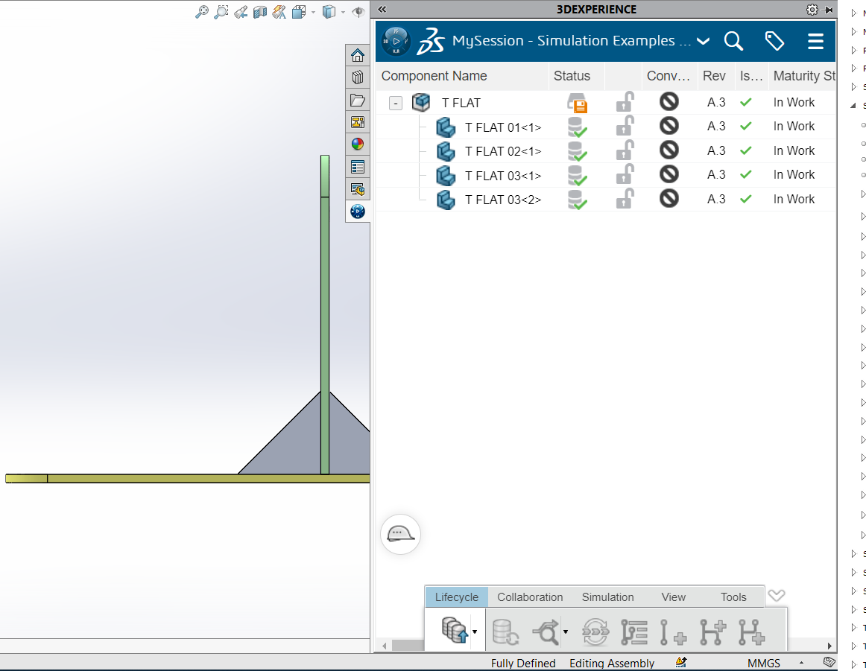Click the Zoom to Fit icon
The height and width of the screenshot is (671, 866).
coord(202,12)
